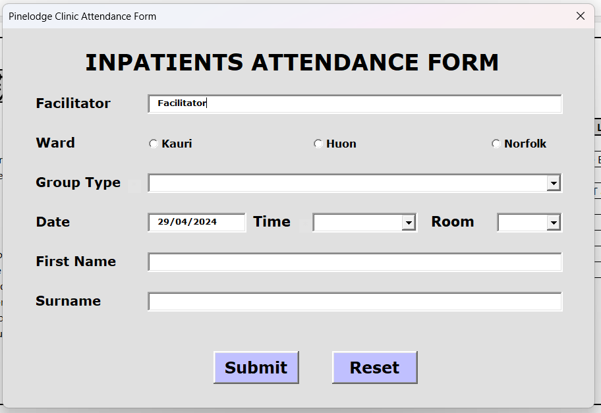Click the INPATIENTS ATTENDANCE FORM heading
Screen dimensions: 601x413
(x=292, y=63)
